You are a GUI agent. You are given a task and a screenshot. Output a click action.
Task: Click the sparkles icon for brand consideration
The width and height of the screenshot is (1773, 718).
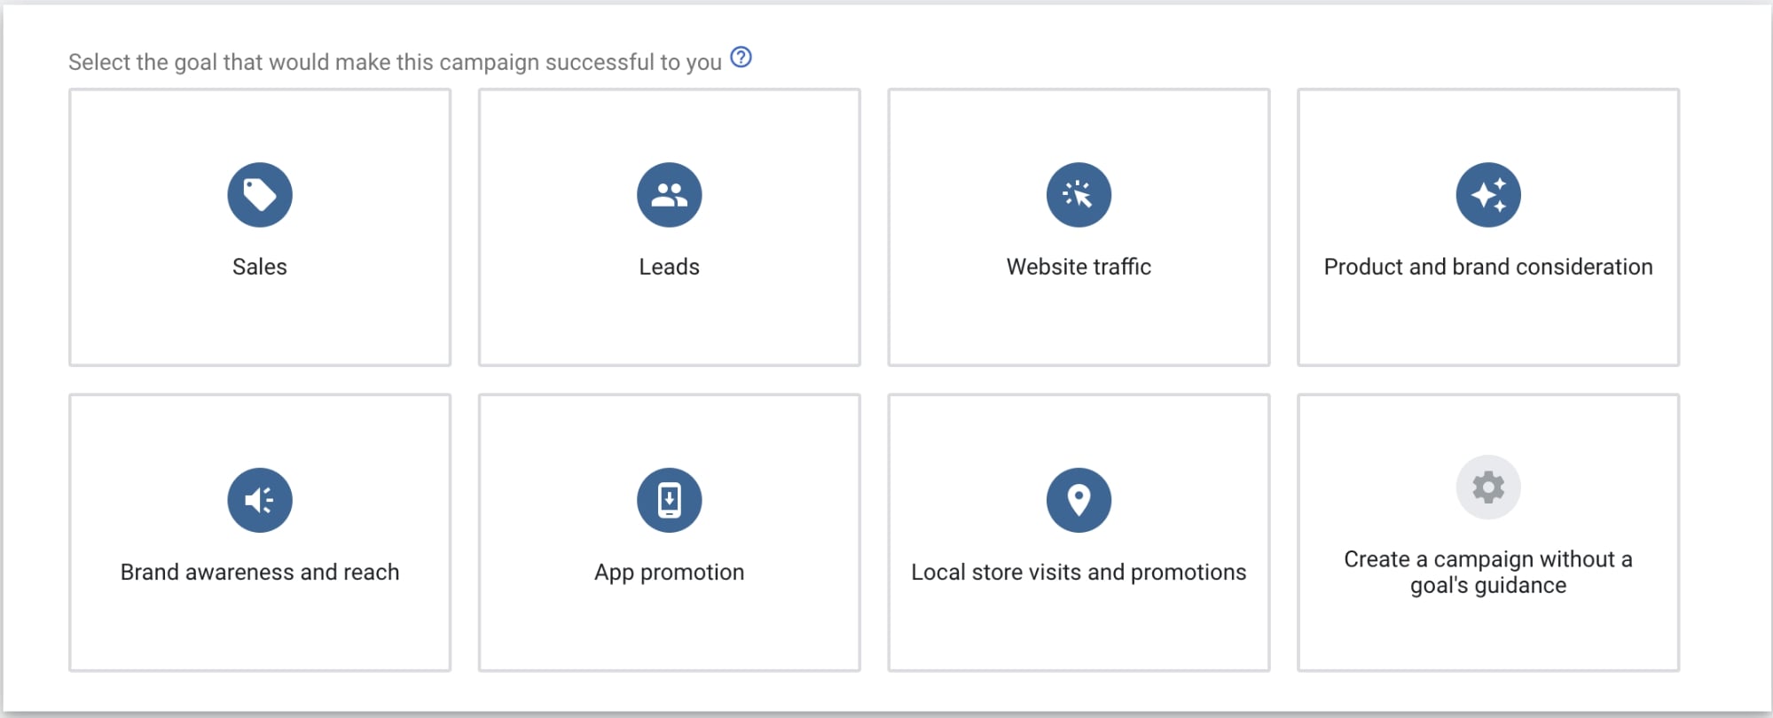(1488, 195)
